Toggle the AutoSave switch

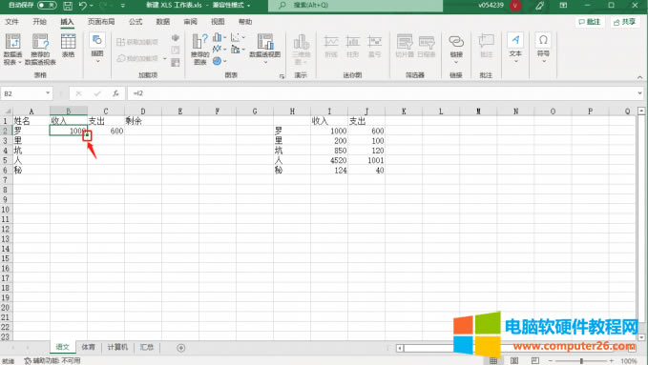point(47,5)
